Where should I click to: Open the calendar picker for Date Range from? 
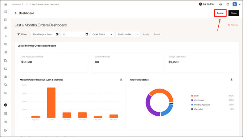[57, 34]
